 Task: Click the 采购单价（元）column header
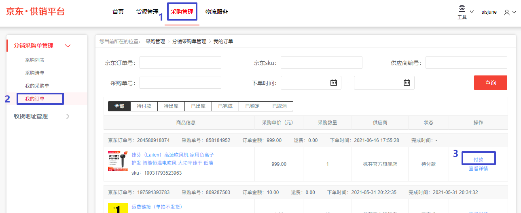[279, 123]
